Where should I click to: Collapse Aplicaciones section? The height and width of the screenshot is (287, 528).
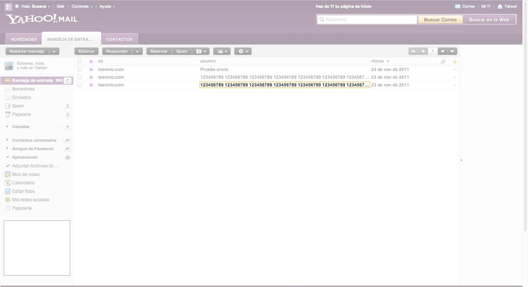pos(8,157)
